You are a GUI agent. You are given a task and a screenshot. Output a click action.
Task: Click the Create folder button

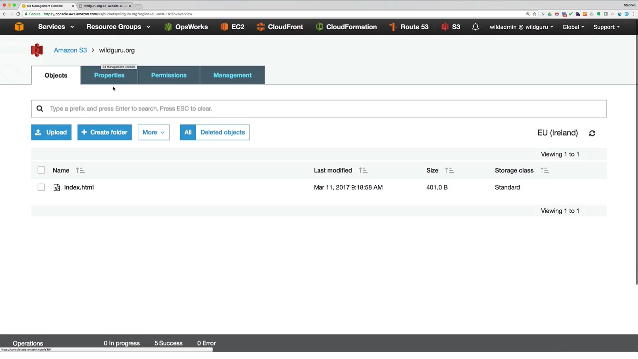click(104, 132)
